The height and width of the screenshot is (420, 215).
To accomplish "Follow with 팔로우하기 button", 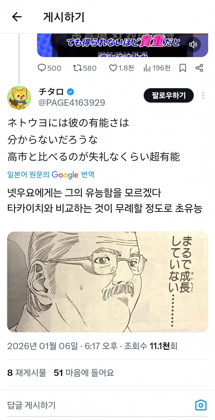I will (169, 96).
